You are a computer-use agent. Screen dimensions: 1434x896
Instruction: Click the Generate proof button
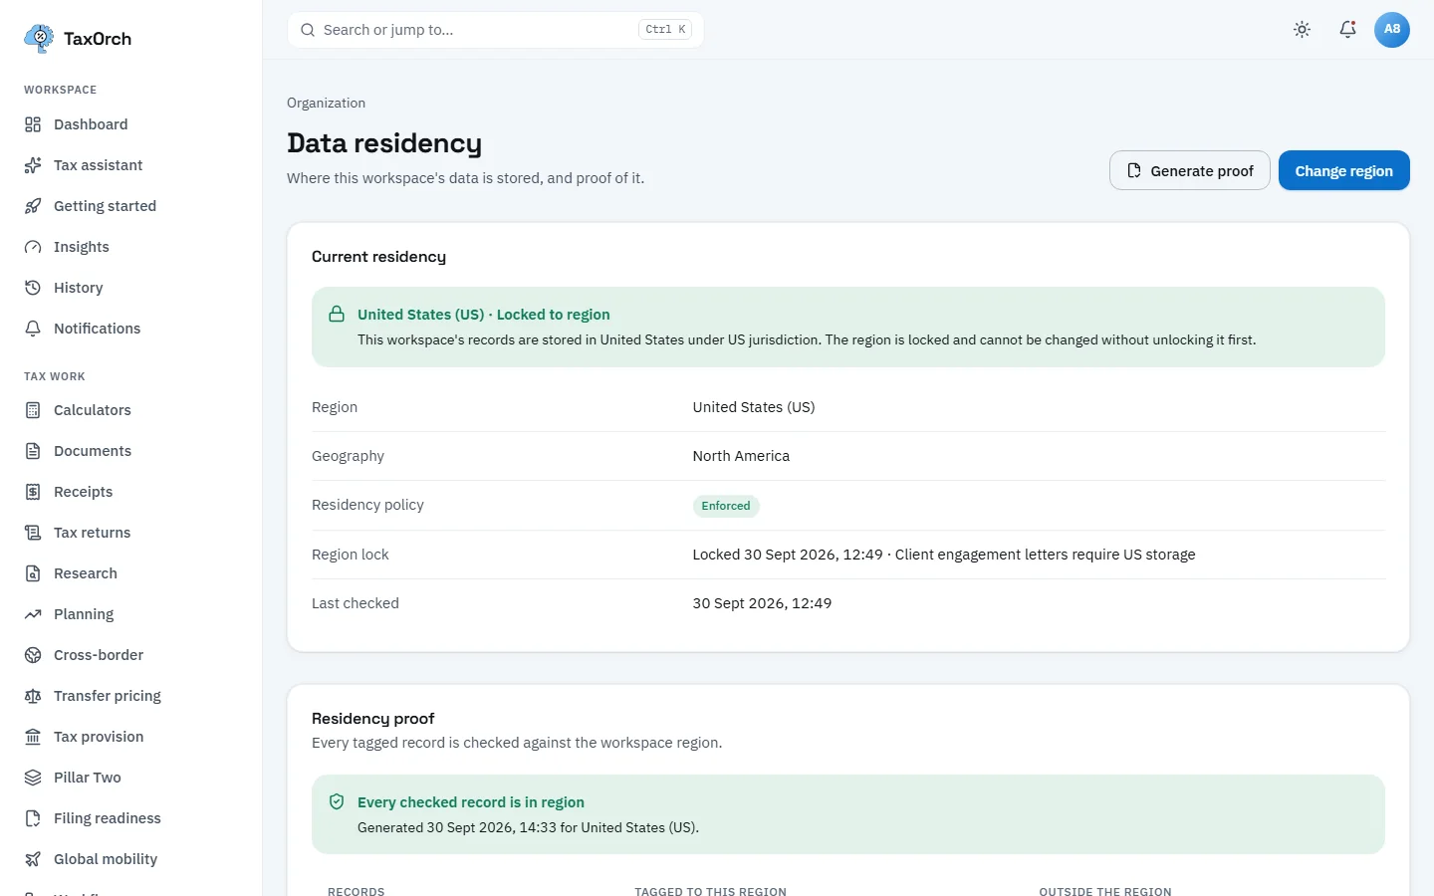[1190, 170]
